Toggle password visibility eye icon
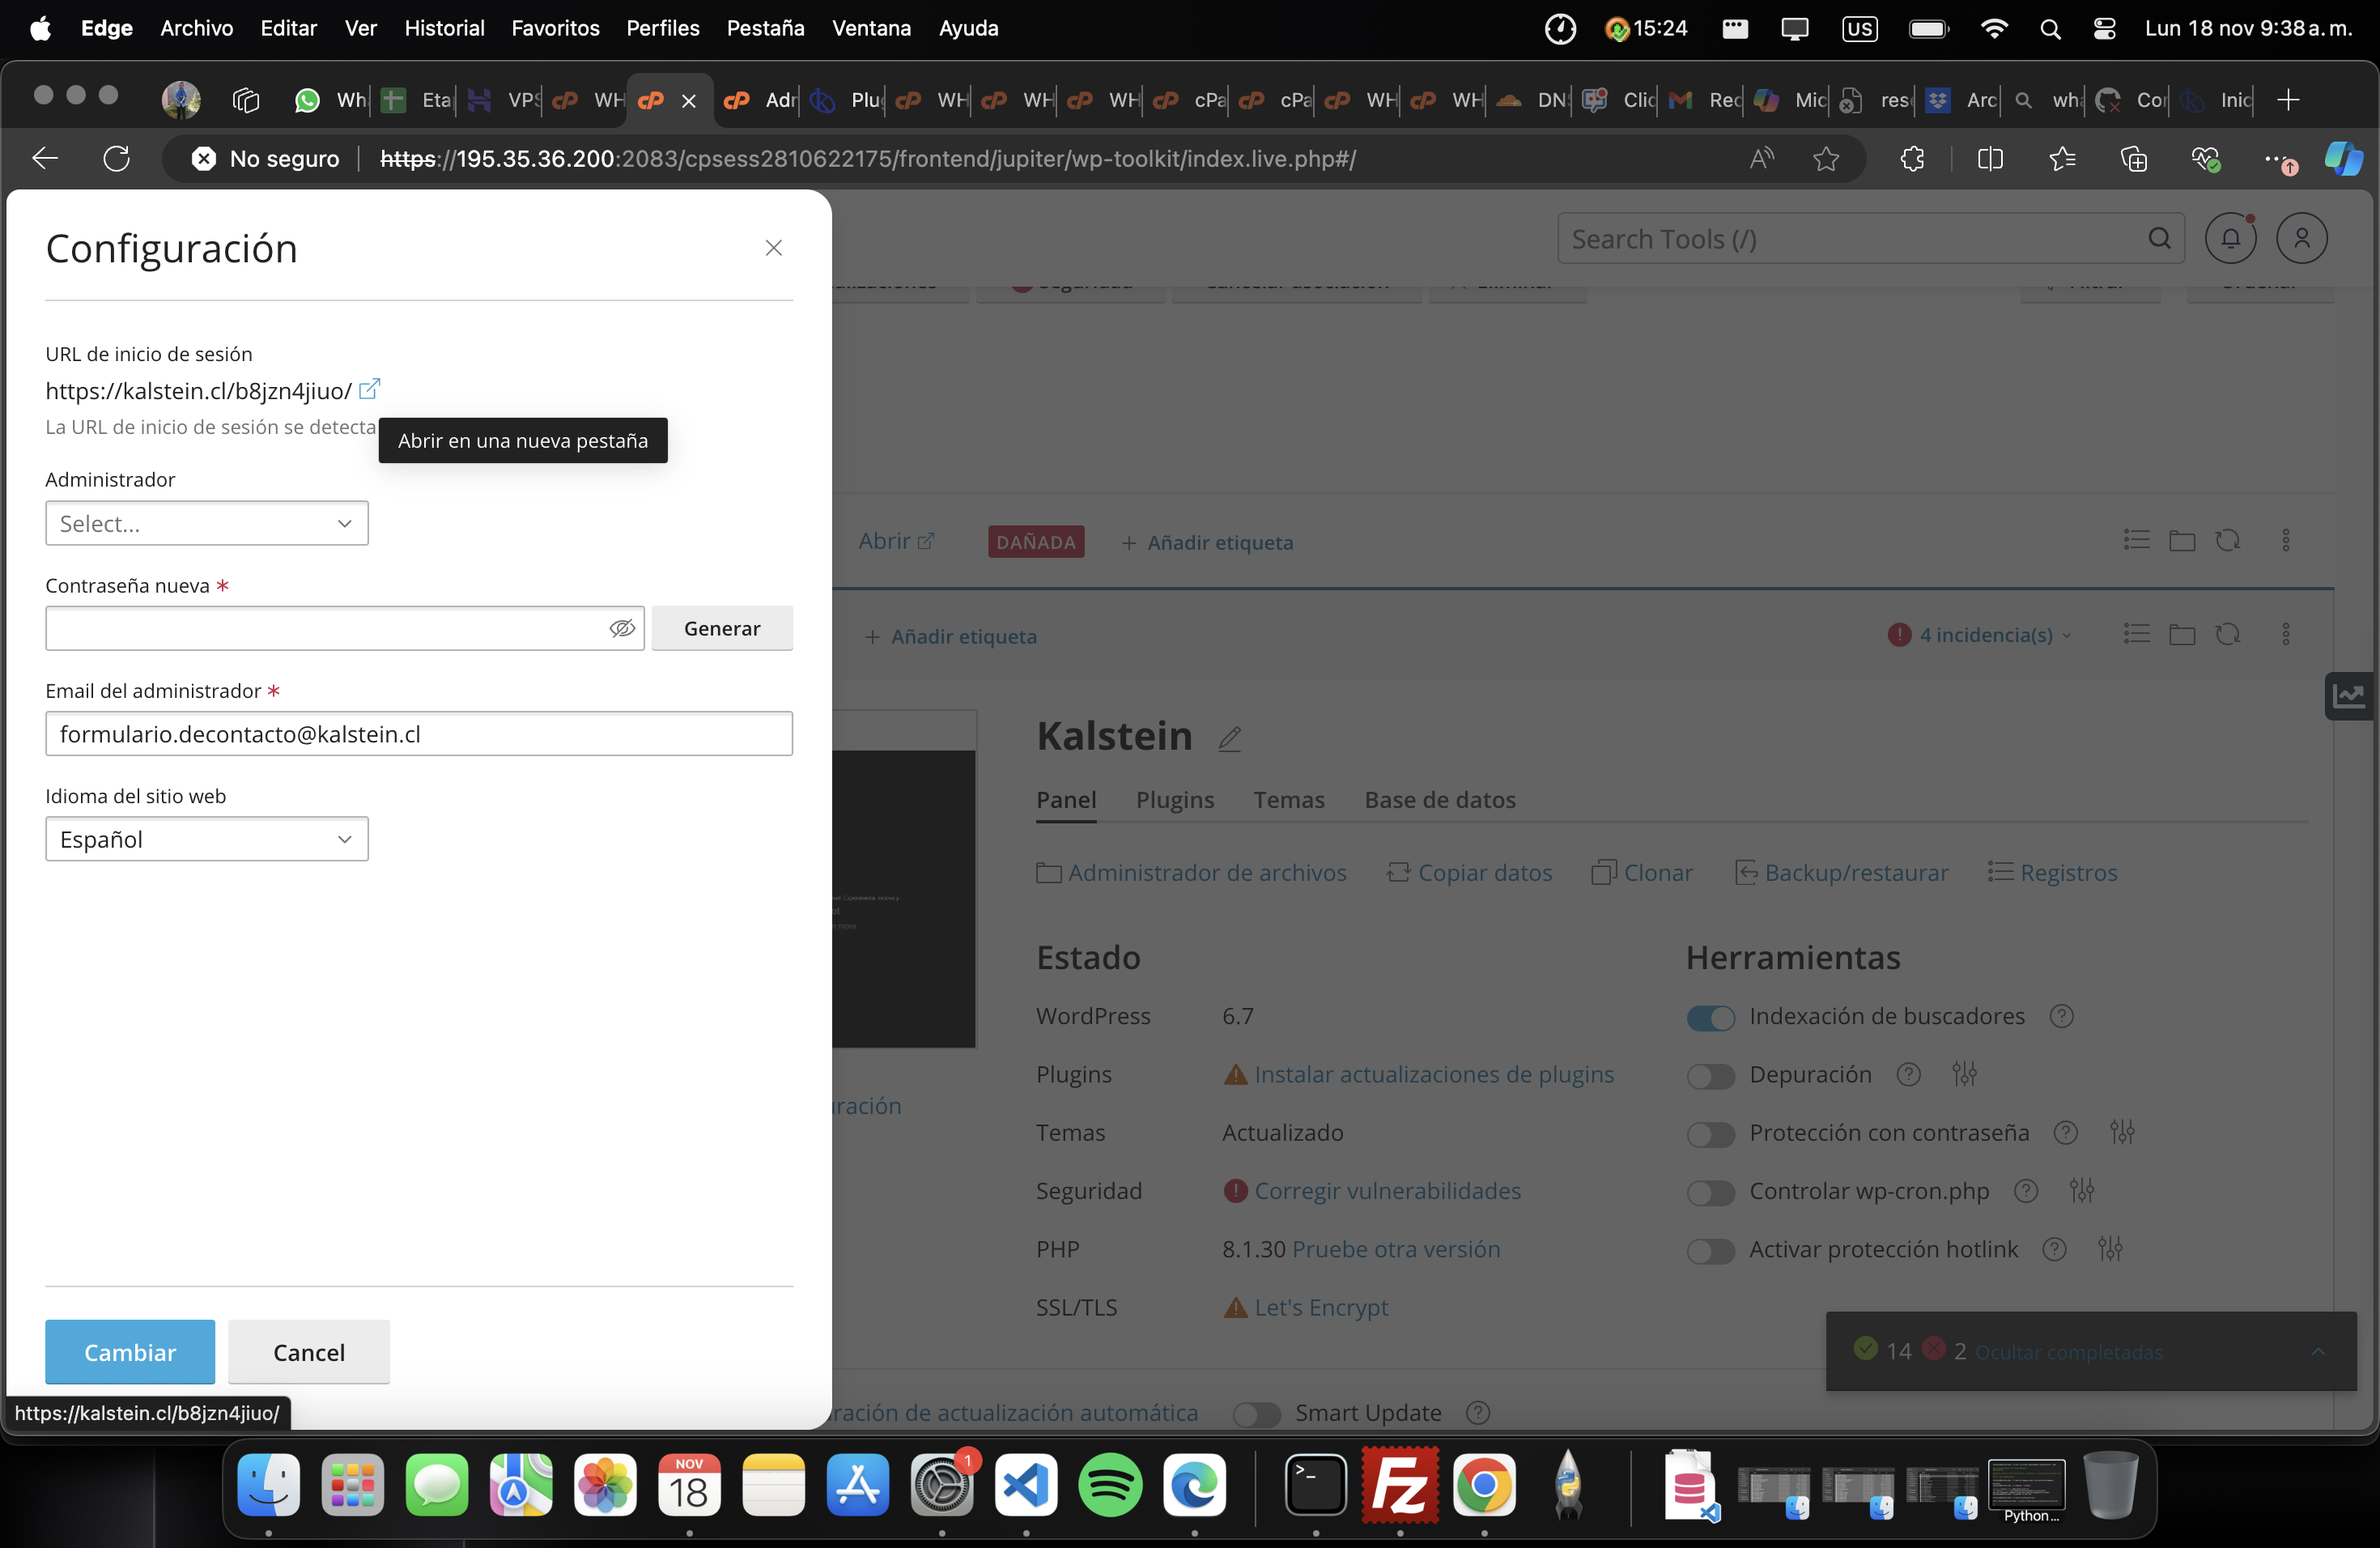 tap(622, 628)
